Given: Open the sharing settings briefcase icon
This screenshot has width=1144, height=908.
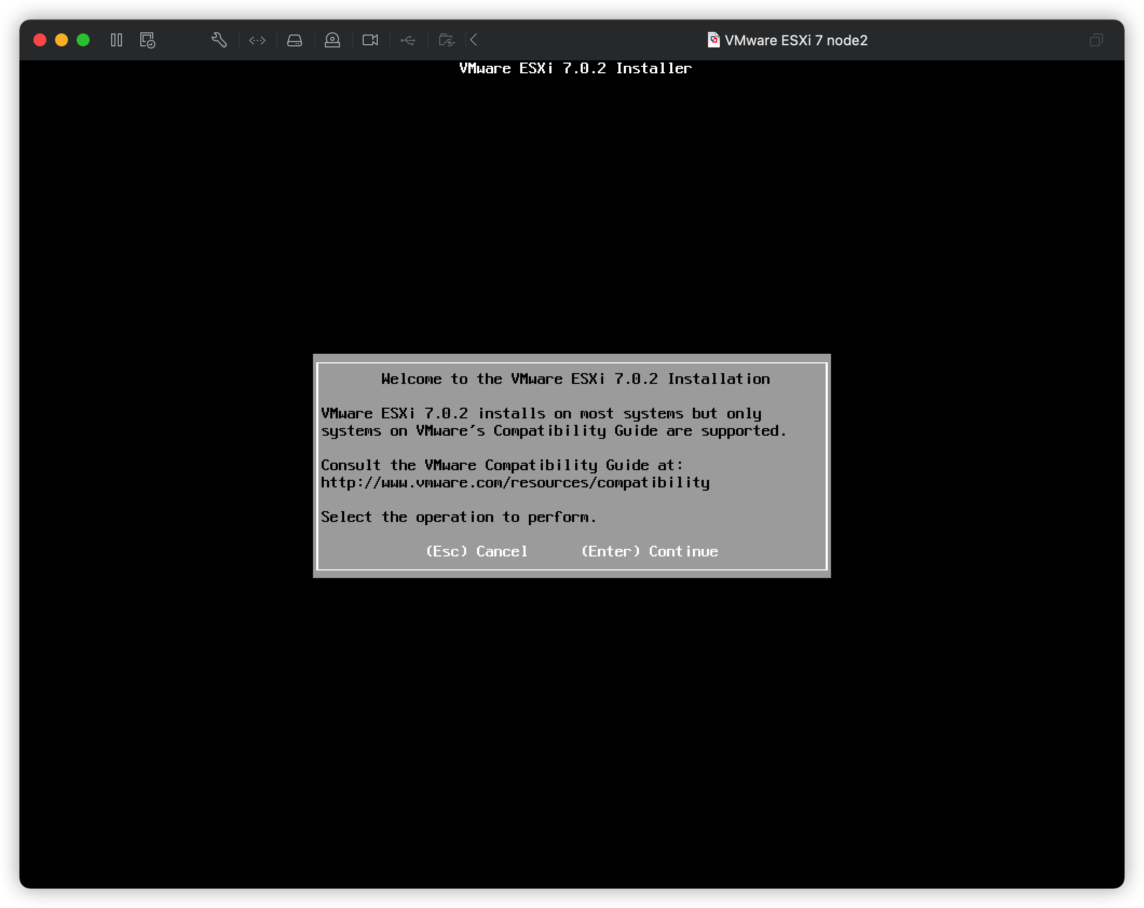Looking at the screenshot, I should [x=446, y=40].
